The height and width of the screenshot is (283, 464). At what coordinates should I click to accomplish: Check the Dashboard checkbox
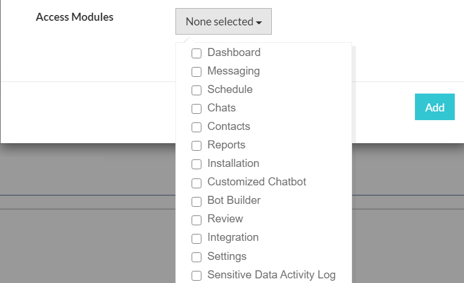click(x=197, y=53)
